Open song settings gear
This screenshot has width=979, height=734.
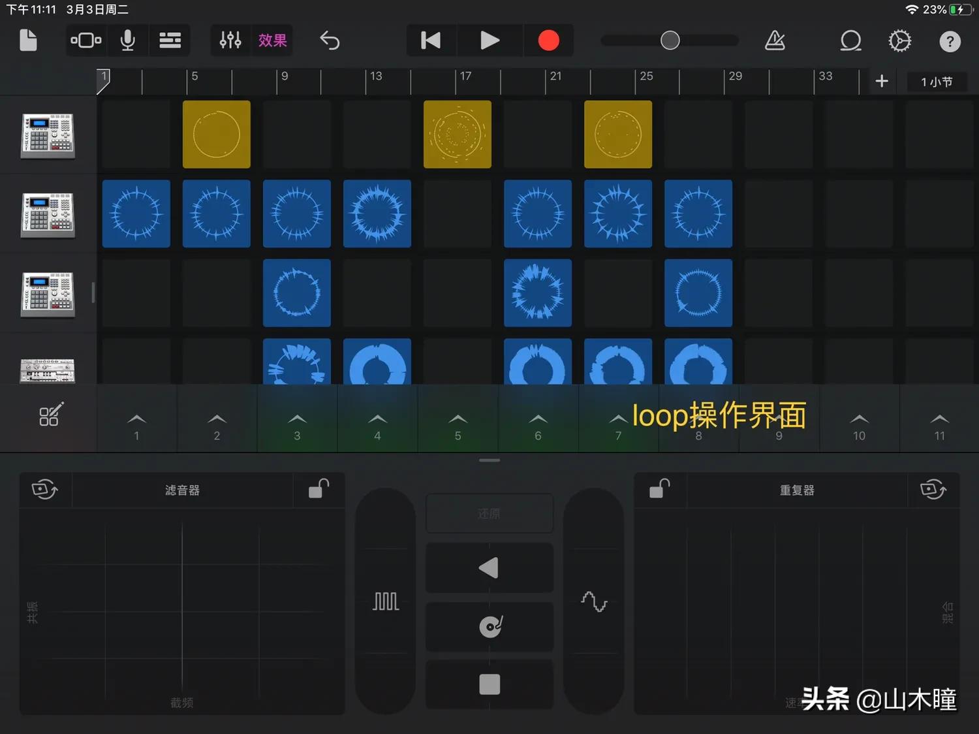899,40
